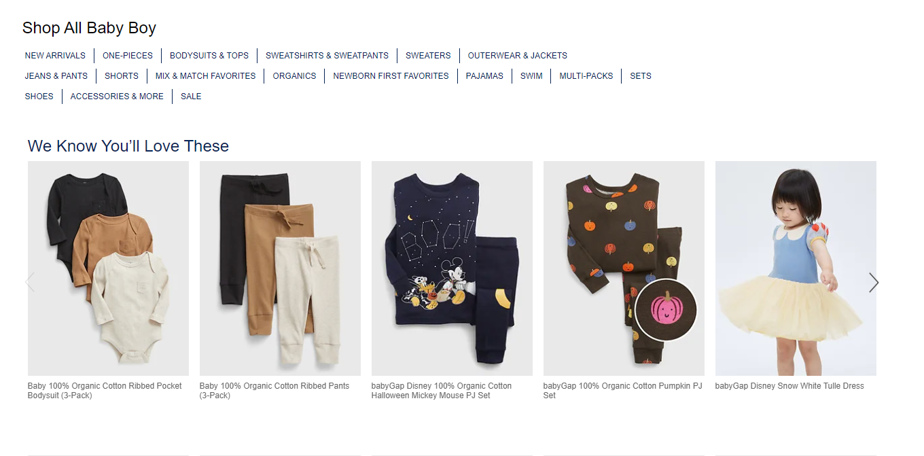924x456 pixels.
Task: Open ACCESSORIES & MORE category
Action: tap(117, 97)
